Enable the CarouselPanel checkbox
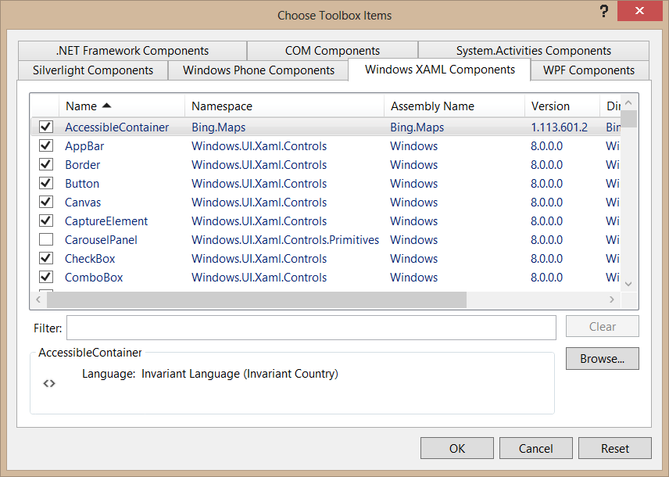The image size is (669, 477). [x=46, y=239]
